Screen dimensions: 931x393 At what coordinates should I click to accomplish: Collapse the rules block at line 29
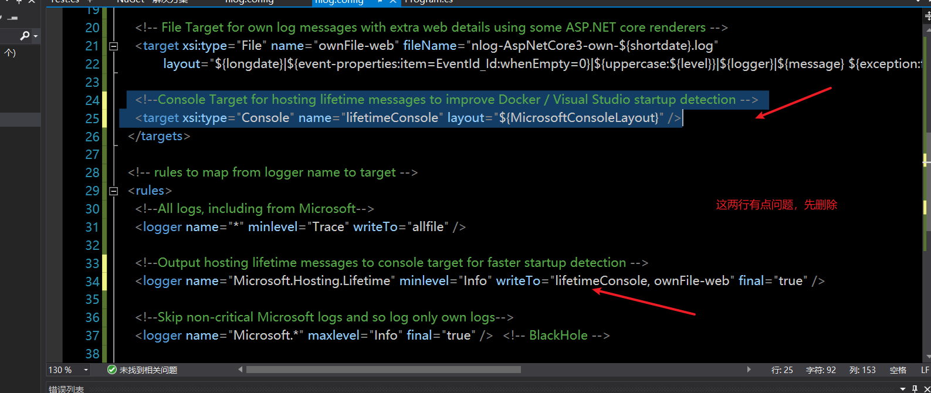114,191
